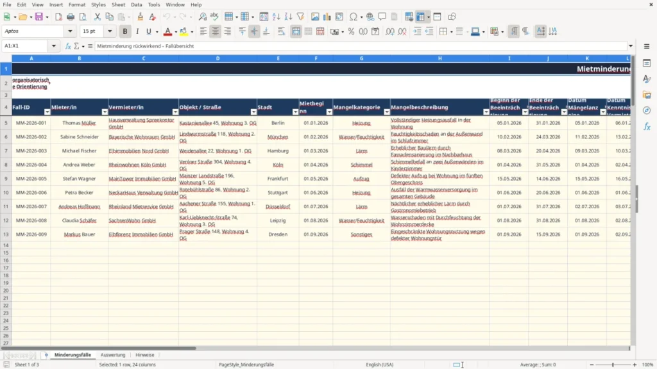
Task: Click the Sort Ascending icon
Action: coord(276,17)
